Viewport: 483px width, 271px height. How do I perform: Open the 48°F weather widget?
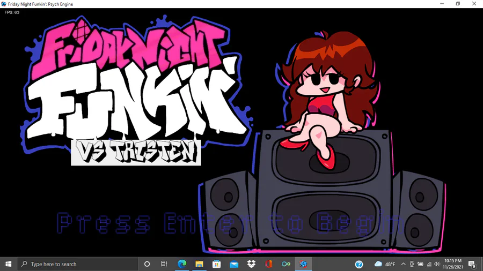pyautogui.click(x=385, y=264)
